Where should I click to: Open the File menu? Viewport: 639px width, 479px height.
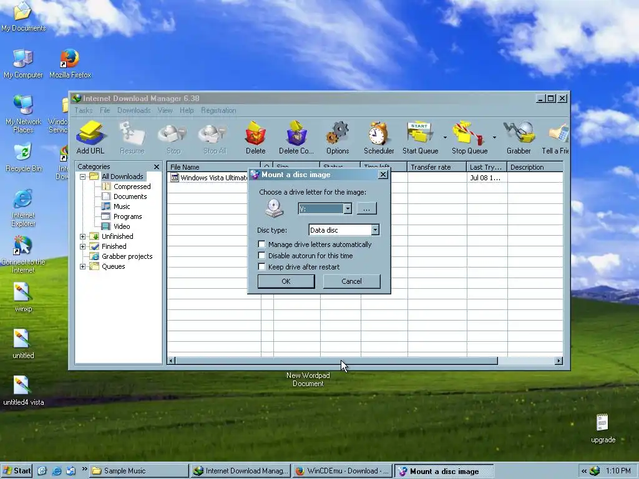[x=105, y=110]
